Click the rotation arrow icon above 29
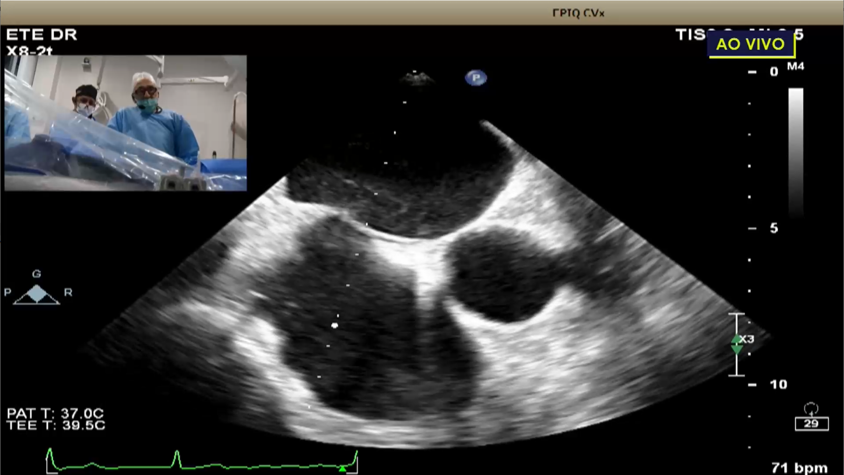This screenshot has height=475, width=844. point(811,409)
